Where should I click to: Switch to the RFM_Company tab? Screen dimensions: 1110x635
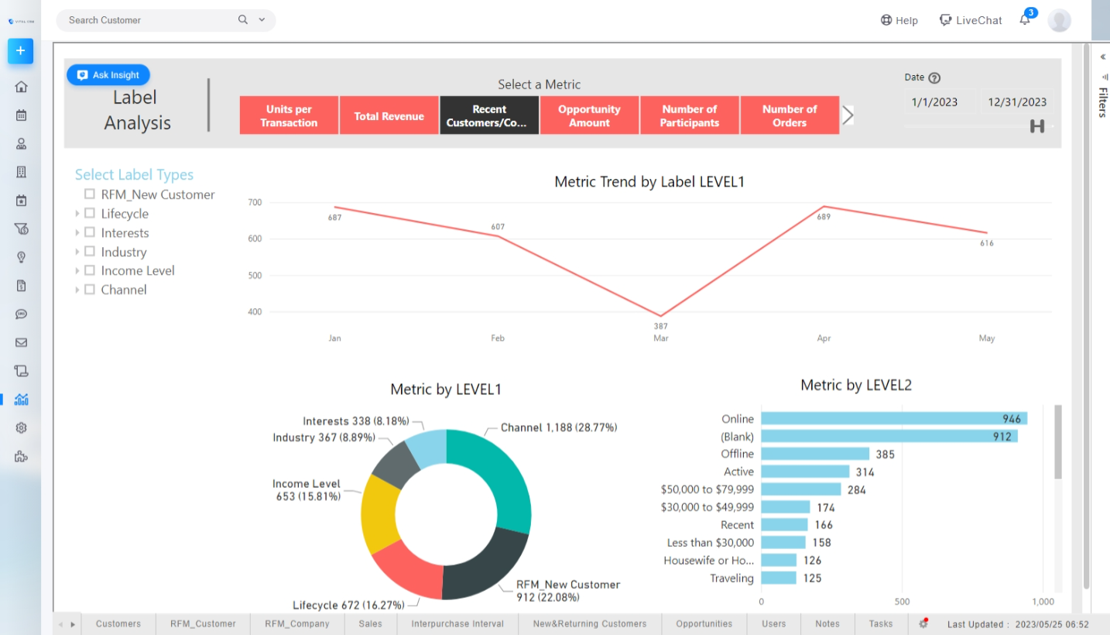pyautogui.click(x=296, y=623)
